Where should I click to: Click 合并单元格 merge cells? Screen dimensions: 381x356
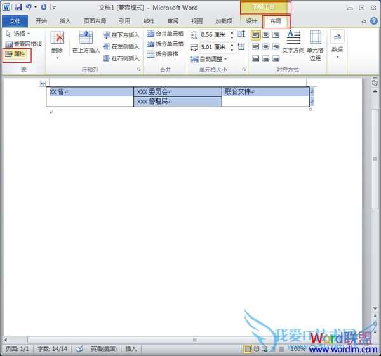165,34
